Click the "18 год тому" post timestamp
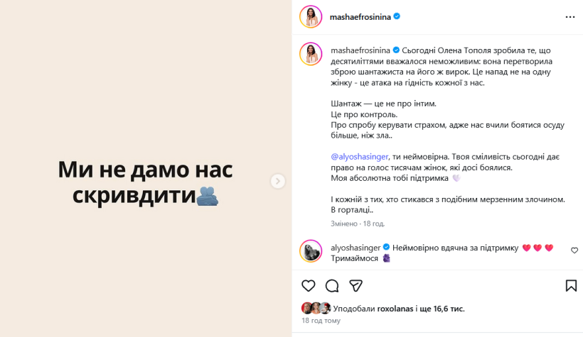Viewport: 583px width, 337px height. 321,321
